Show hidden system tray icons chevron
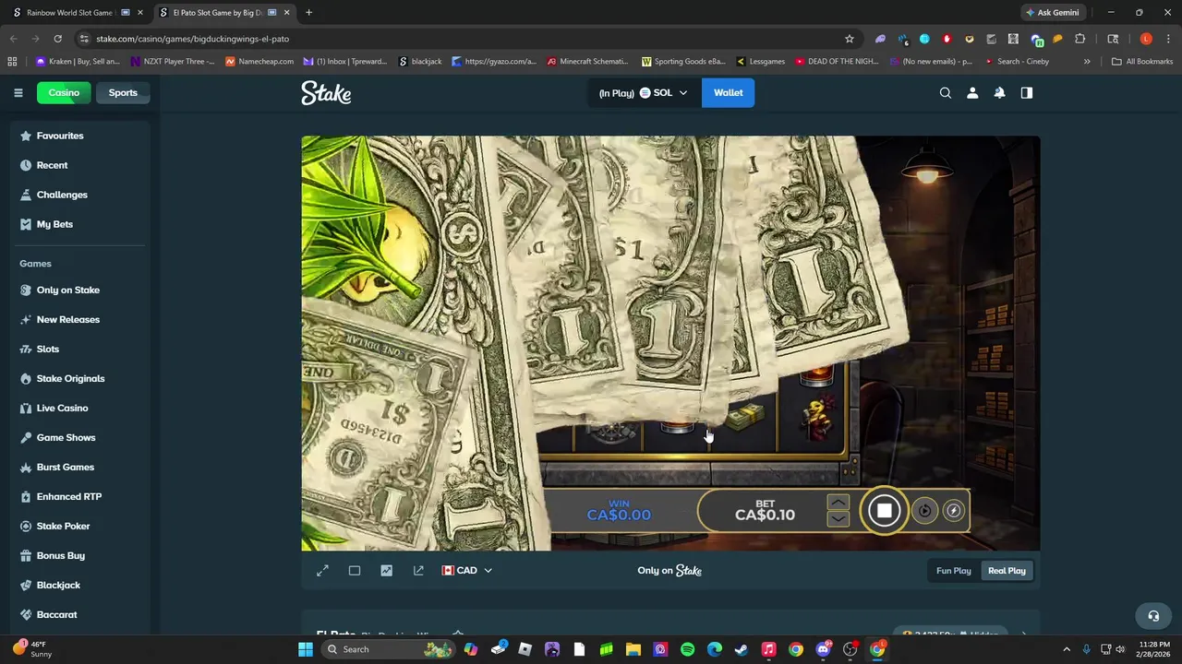1182x664 pixels. pyautogui.click(x=1067, y=649)
